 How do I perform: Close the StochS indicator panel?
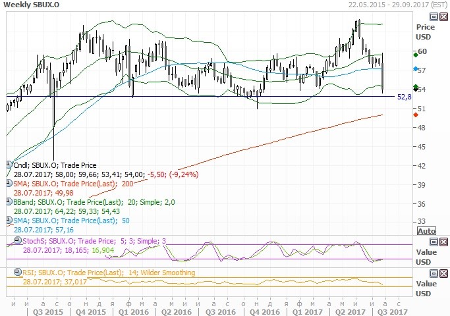point(443,242)
